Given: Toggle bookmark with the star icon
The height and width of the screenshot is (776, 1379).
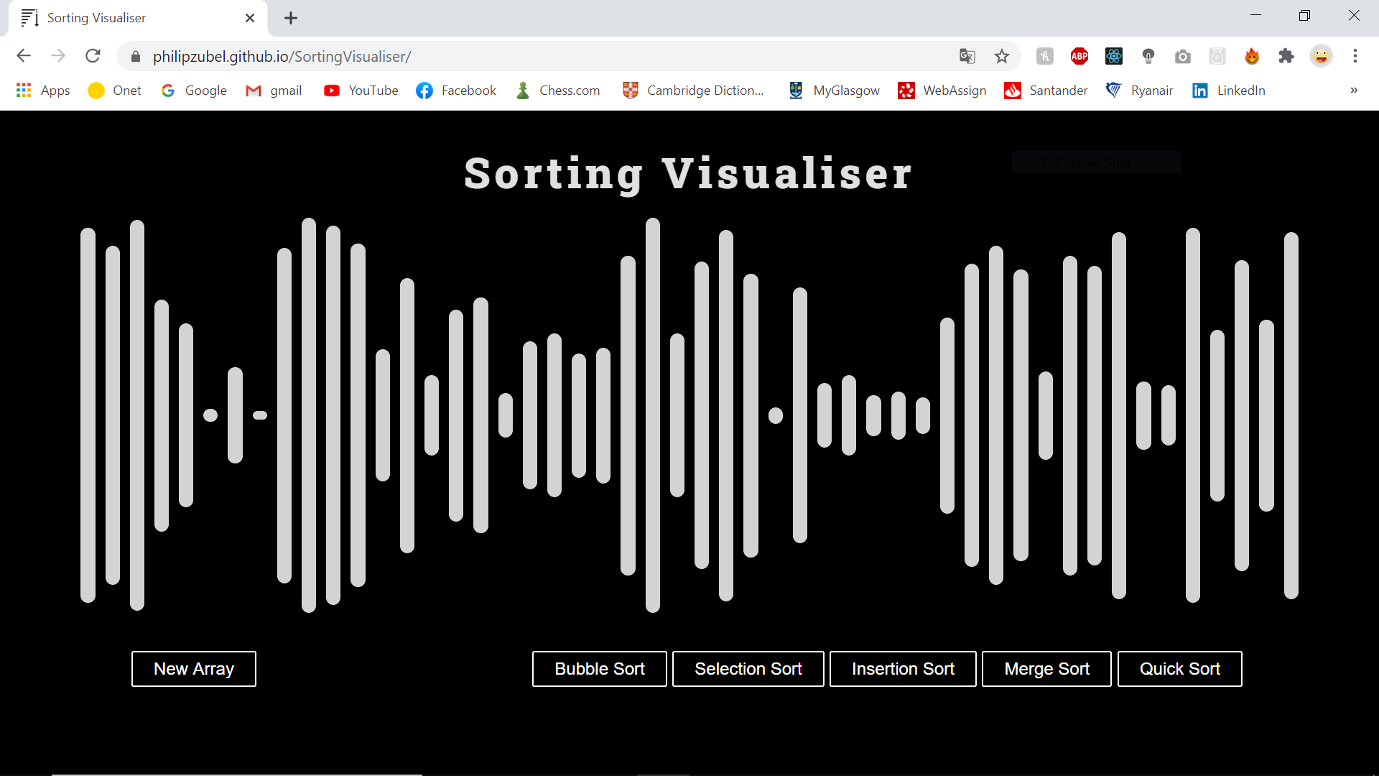Looking at the screenshot, I should pyautogui.click(x=1002, y=56).
